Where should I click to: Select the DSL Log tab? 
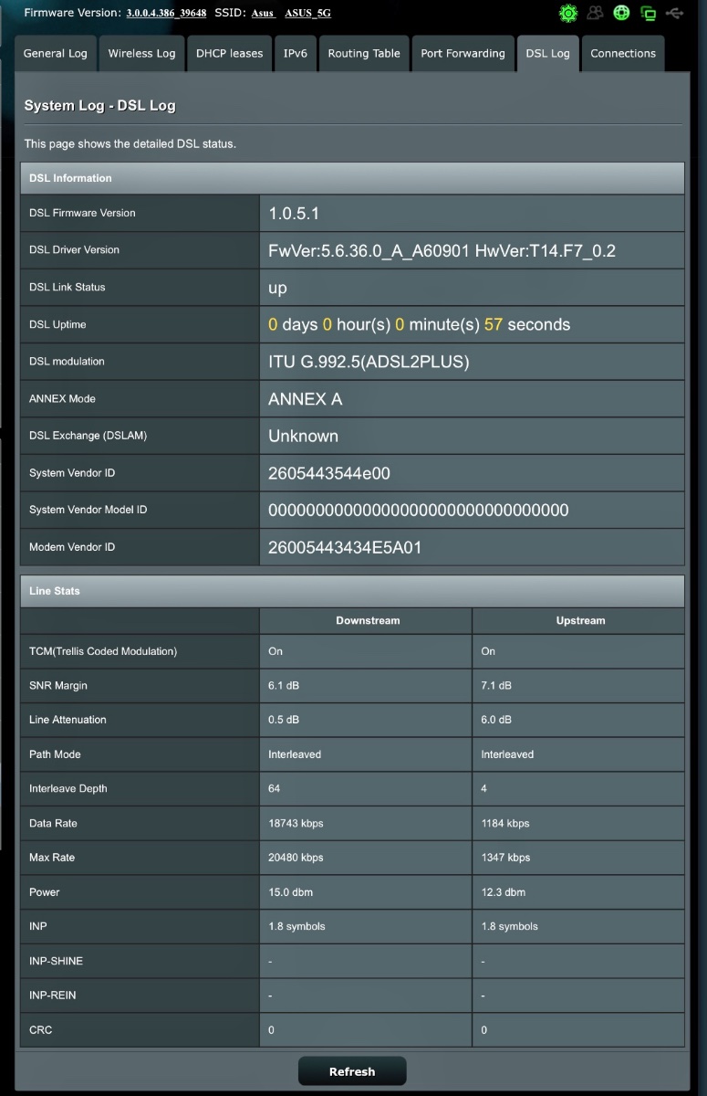pyautogui.click(x=547, y=54)
